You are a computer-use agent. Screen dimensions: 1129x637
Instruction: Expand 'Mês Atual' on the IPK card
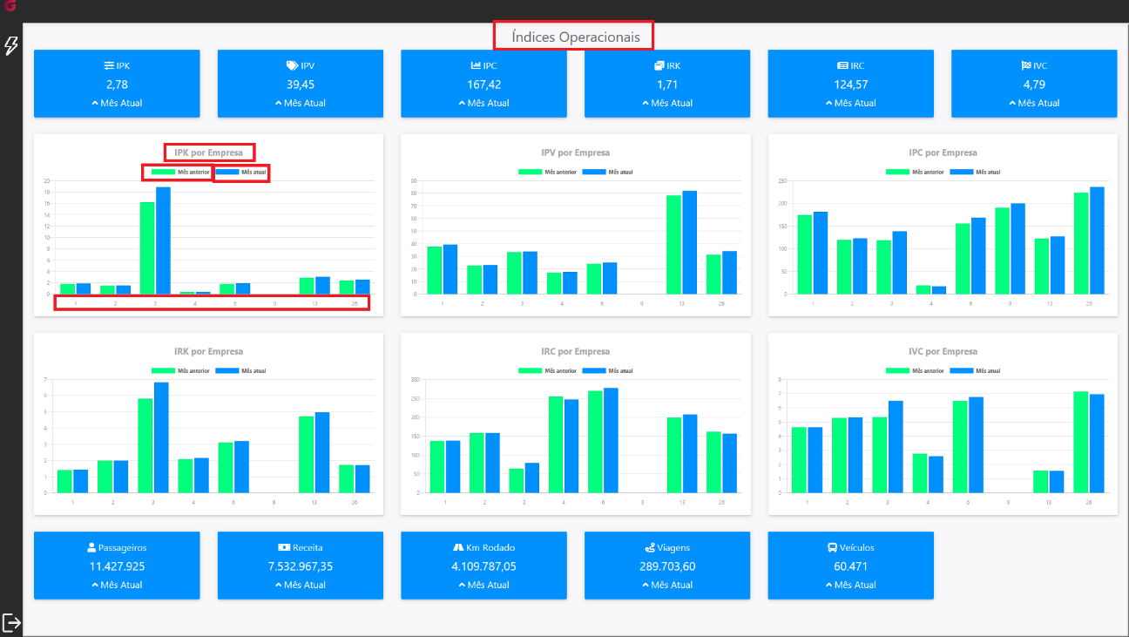pos(117,103)
